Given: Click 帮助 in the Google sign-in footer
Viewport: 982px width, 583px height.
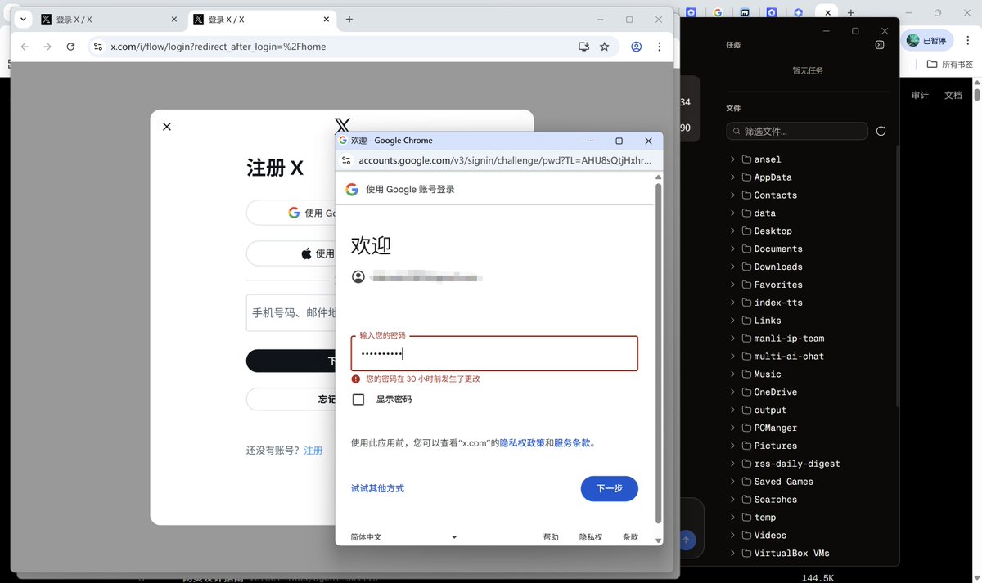Looking at the screenshot, I should (551, 537).
